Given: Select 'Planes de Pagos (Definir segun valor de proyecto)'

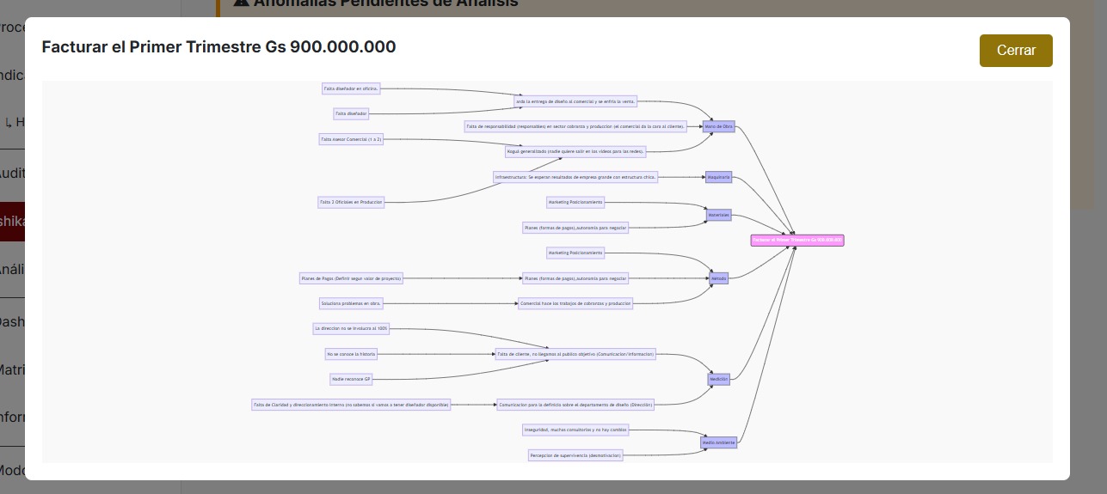Looking at the screenshot, I should pyautogui.click(x=351, y=278).
